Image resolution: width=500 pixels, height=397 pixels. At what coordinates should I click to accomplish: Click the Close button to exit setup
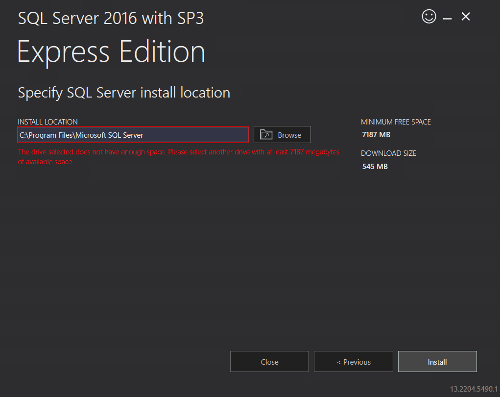(x=269, y=361)
